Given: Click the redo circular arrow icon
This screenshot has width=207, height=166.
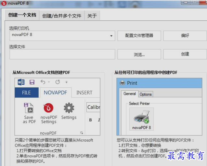Looking at the screenshot, I should 58,82.
